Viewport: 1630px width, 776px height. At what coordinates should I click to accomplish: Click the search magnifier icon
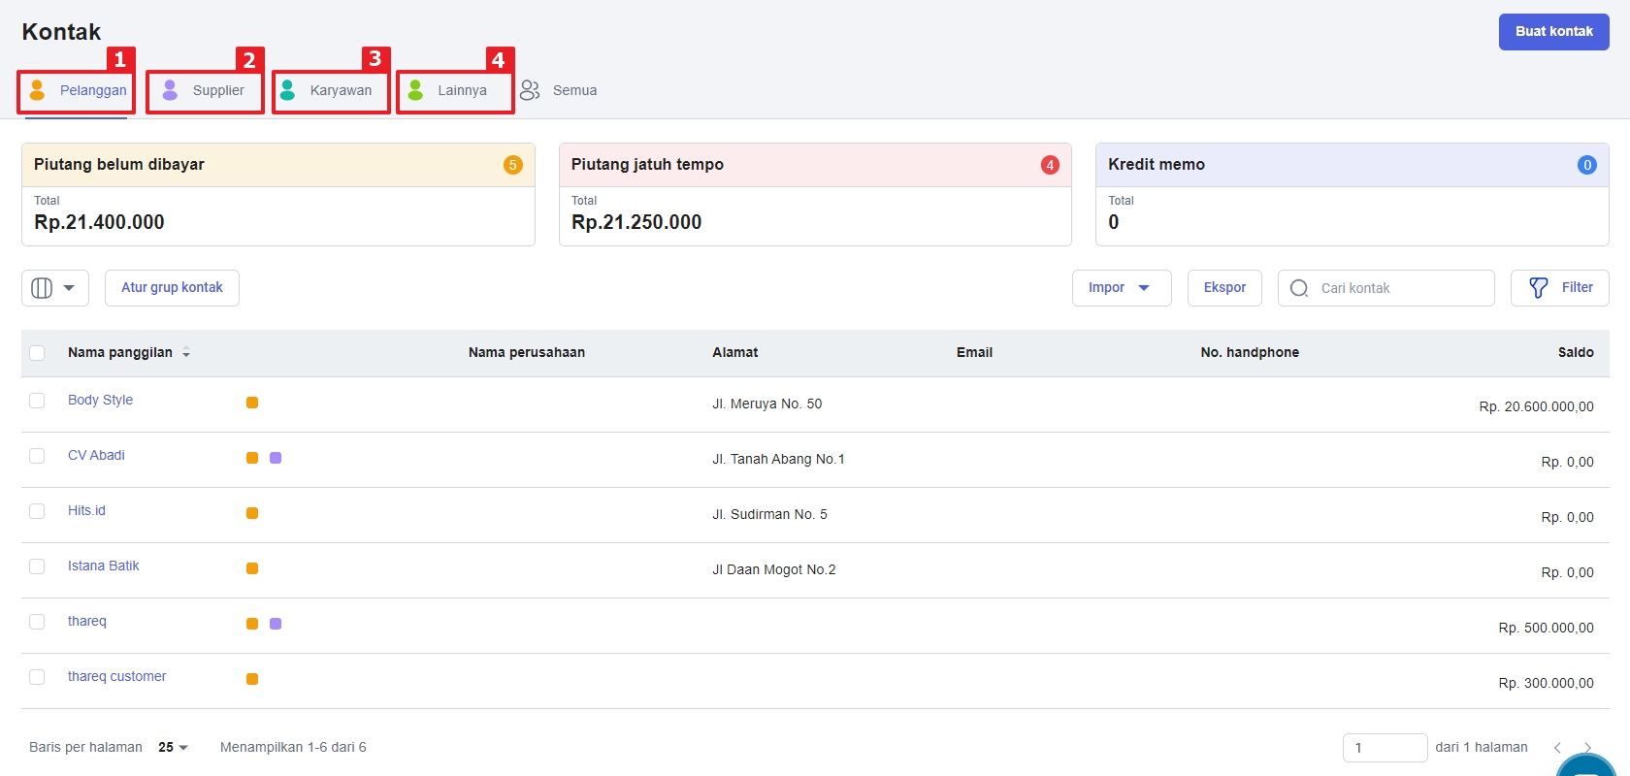coord(1299,288)
